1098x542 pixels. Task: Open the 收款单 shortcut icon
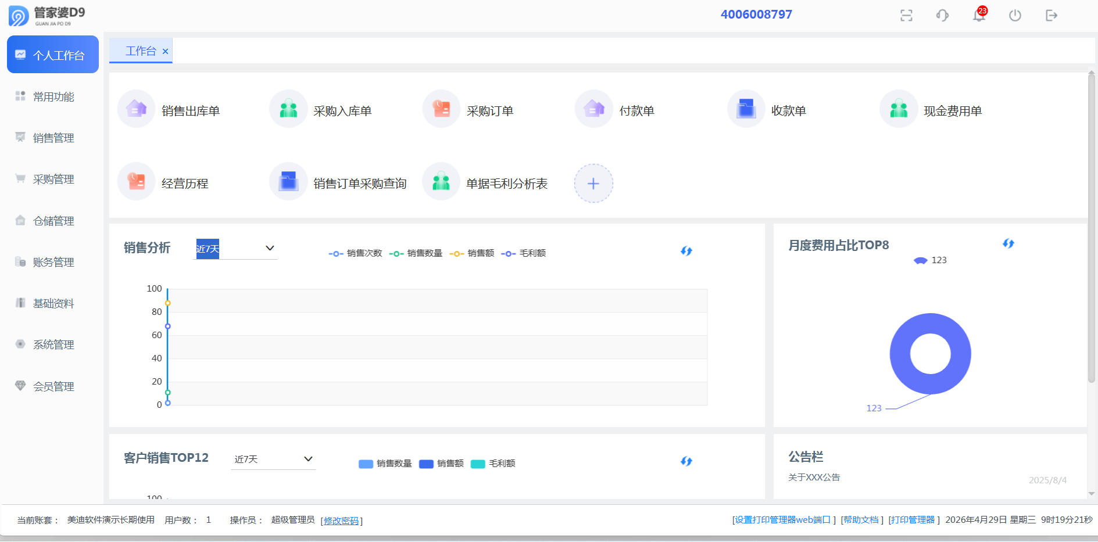(x=746, y=109)
